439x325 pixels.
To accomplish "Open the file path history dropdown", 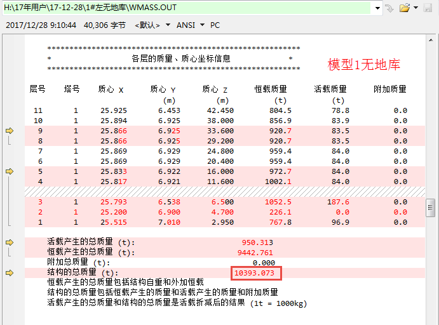I will [378, 8].
